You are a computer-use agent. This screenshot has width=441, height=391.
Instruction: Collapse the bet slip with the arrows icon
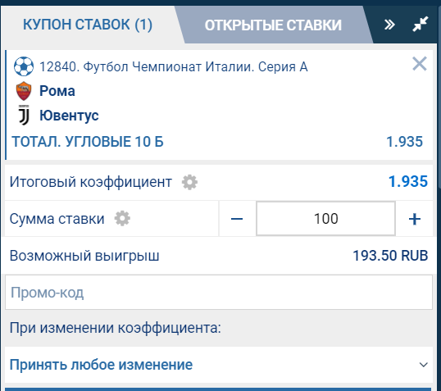(421, 24)
